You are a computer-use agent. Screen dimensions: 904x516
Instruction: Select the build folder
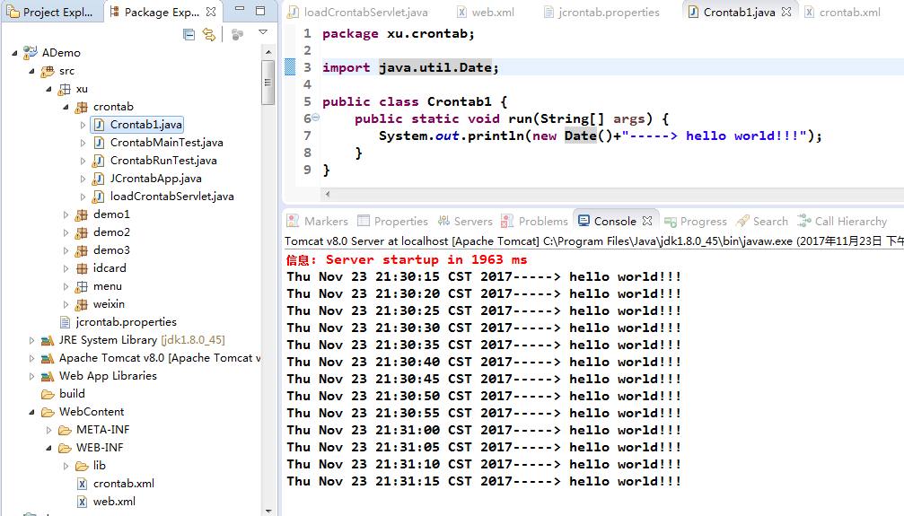[x=72, y=394]
